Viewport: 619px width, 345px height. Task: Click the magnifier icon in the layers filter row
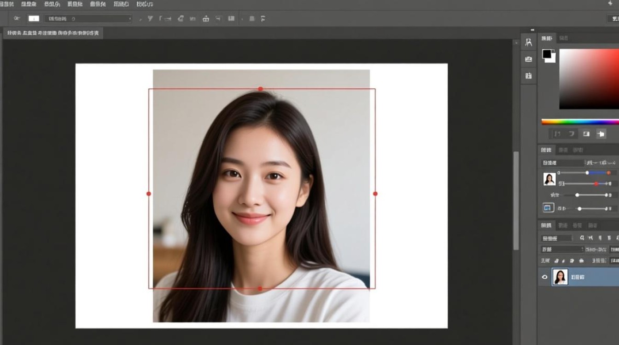(x=582, y=238)
